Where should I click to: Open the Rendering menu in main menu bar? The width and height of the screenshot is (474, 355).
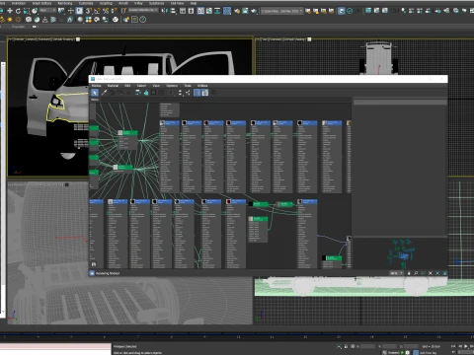65,3
